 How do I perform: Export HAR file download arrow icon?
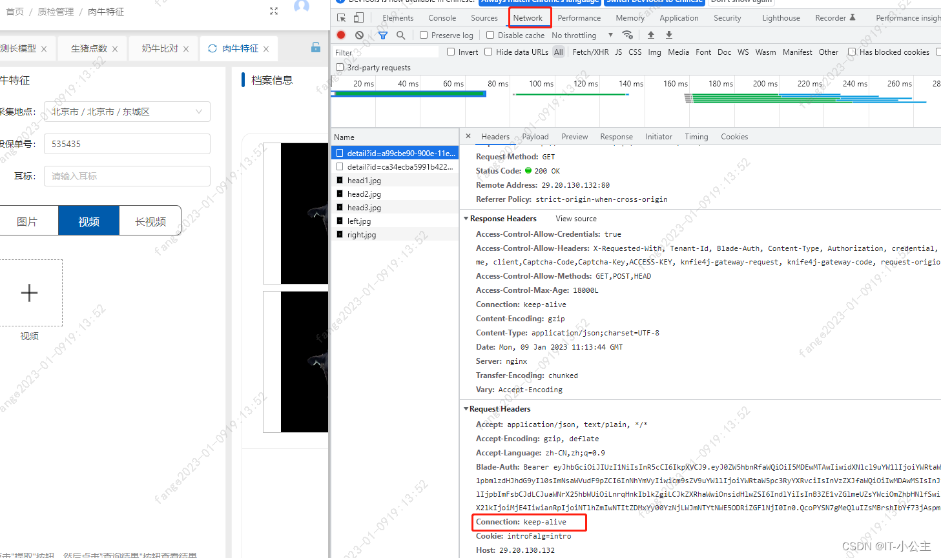[x=669, y=35]
